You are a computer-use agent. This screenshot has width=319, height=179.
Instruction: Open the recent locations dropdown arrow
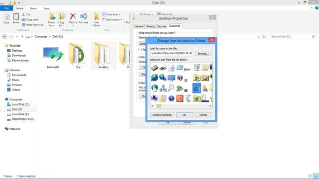click(x=17, y=36)
